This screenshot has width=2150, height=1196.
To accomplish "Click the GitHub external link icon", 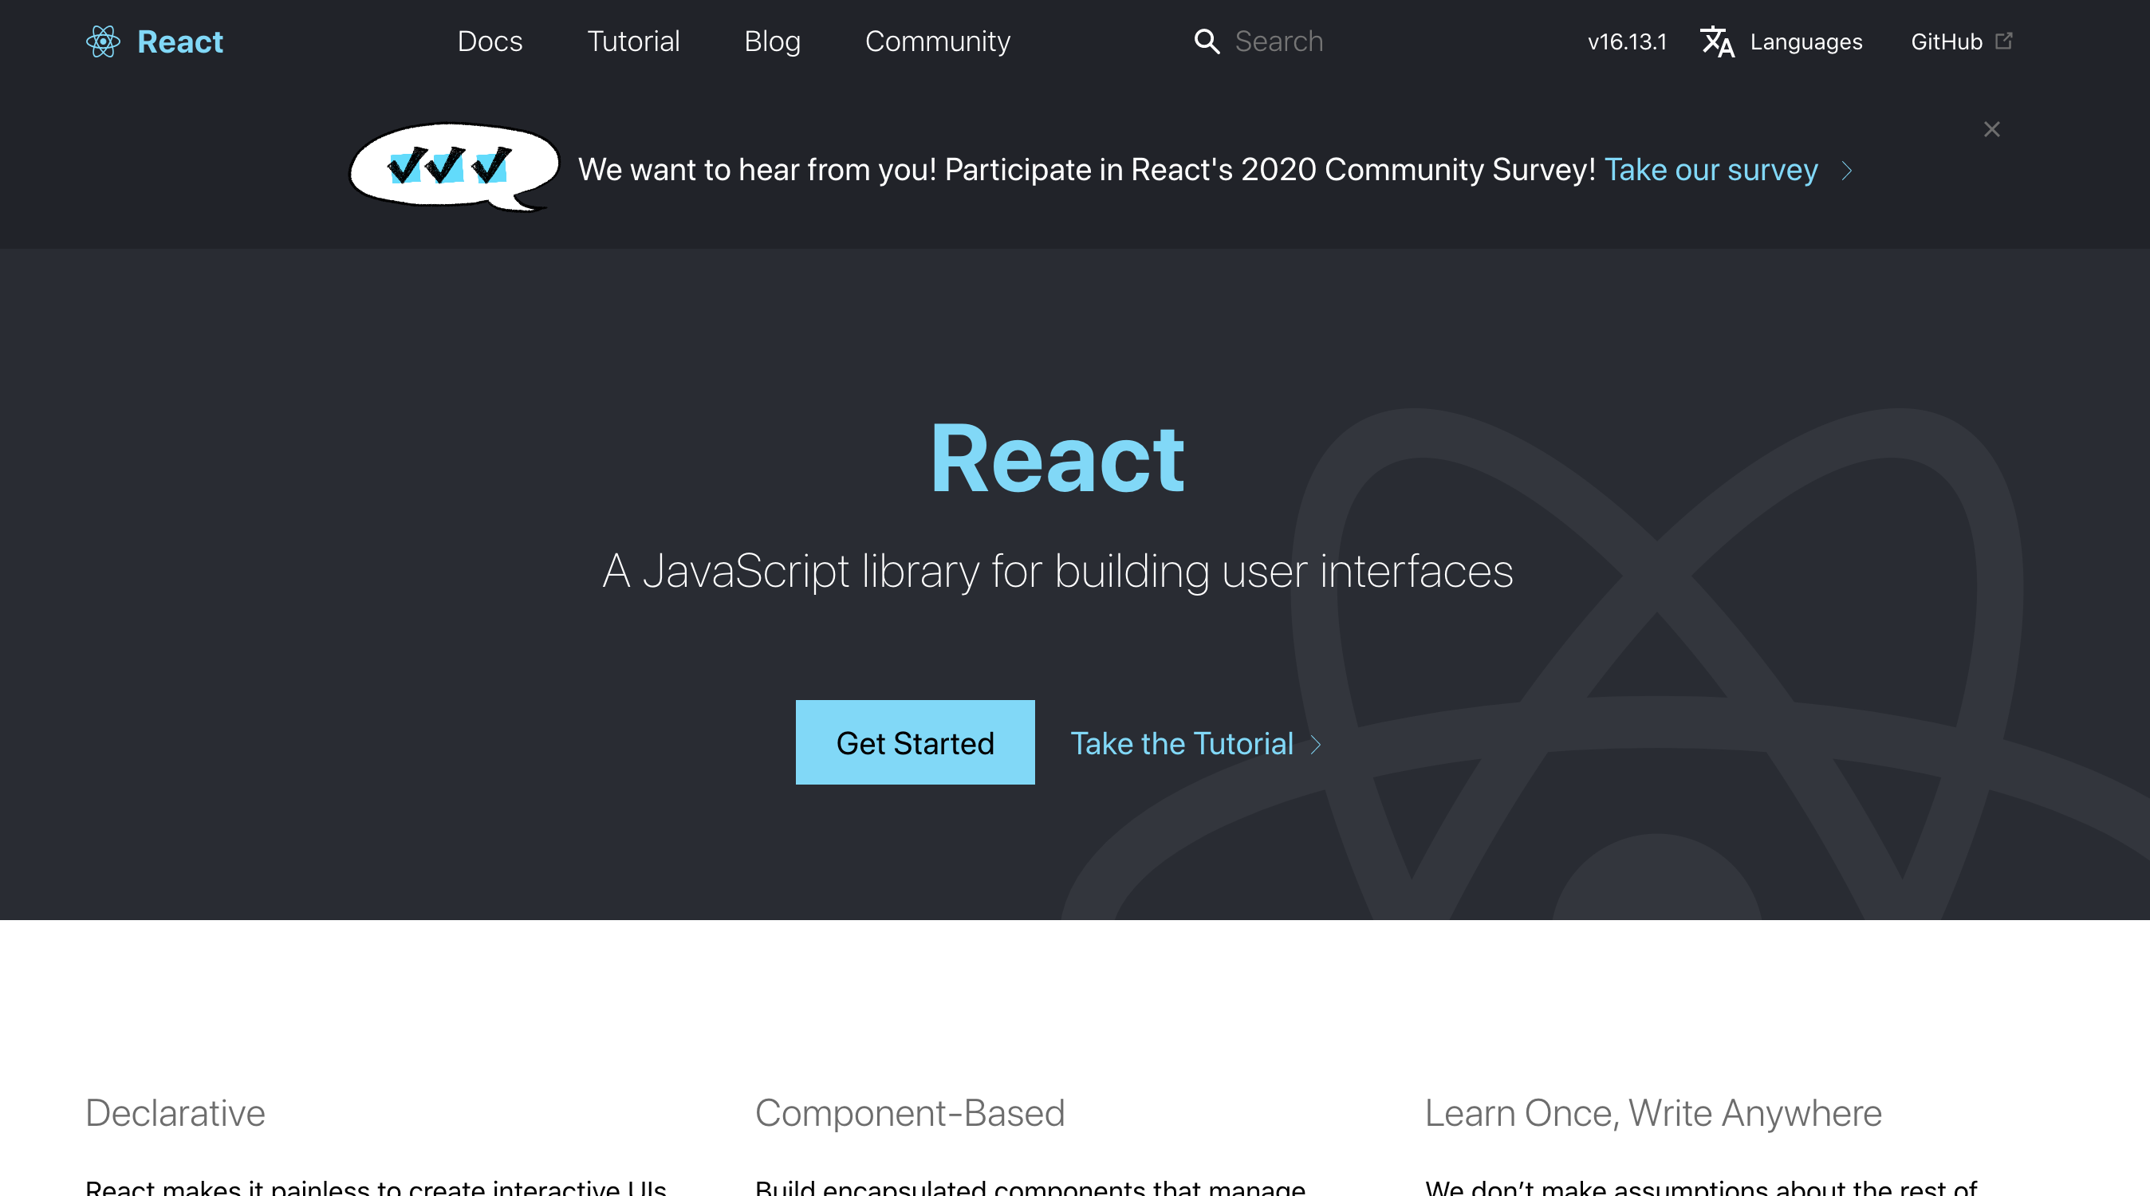I will [2003, 41].
